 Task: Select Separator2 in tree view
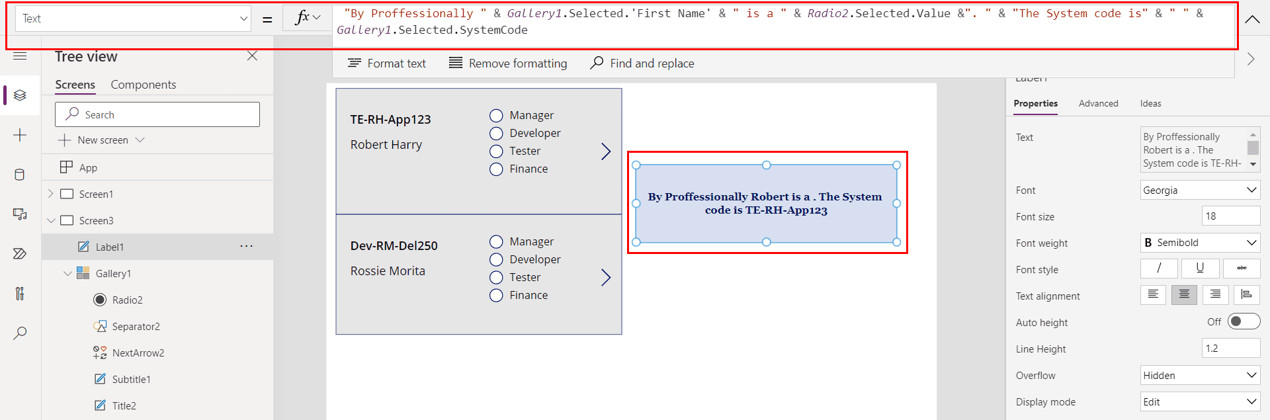coord(157,326)
